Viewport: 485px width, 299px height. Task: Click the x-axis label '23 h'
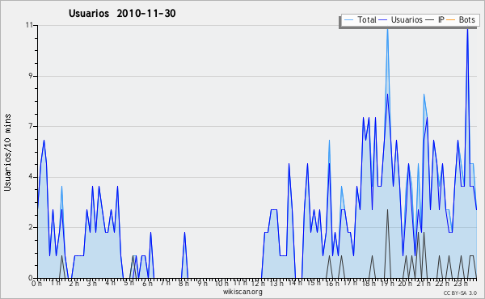coord(460,283)
